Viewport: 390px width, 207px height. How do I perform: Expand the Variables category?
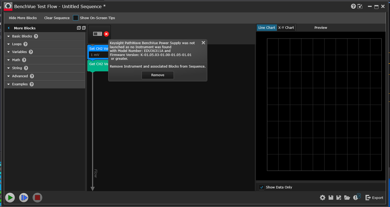tap(45, 52)
